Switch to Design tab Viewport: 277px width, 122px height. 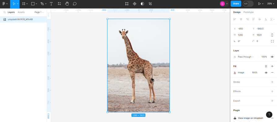point(237,12)
